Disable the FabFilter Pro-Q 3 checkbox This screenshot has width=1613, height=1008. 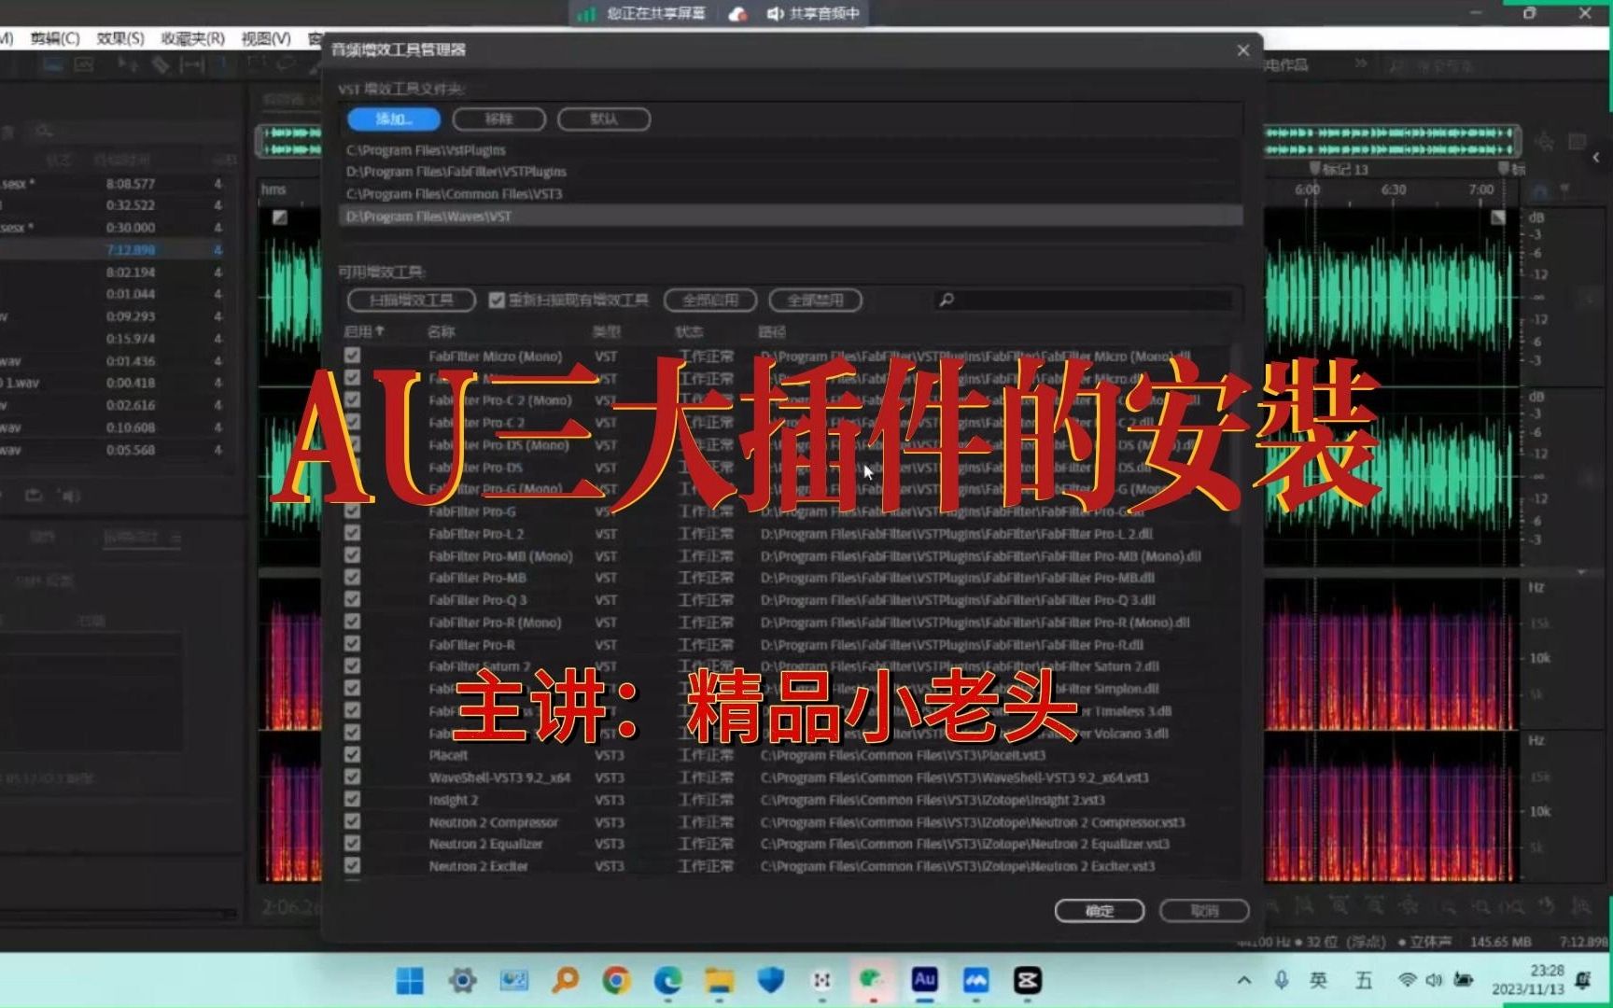click(x=352, y=599)
